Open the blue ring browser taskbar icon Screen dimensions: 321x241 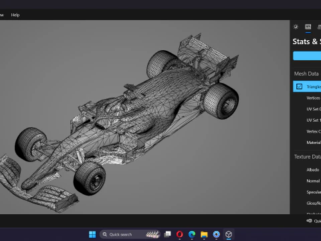(216, 234)
